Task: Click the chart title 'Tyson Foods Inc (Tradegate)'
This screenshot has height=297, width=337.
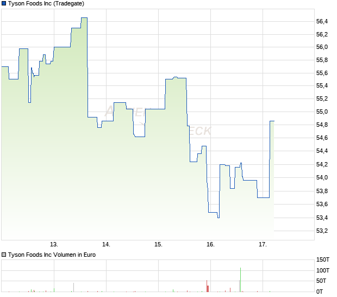Action: tap(46, 3)
